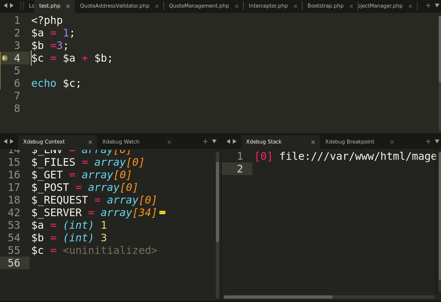
Task: Close the Xdebug Watch tab
Action: [169, 142]
